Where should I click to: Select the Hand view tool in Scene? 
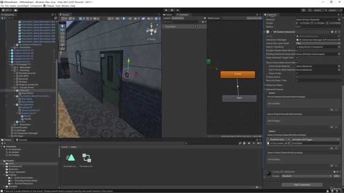pyautogui.click(x=62, y=26)
